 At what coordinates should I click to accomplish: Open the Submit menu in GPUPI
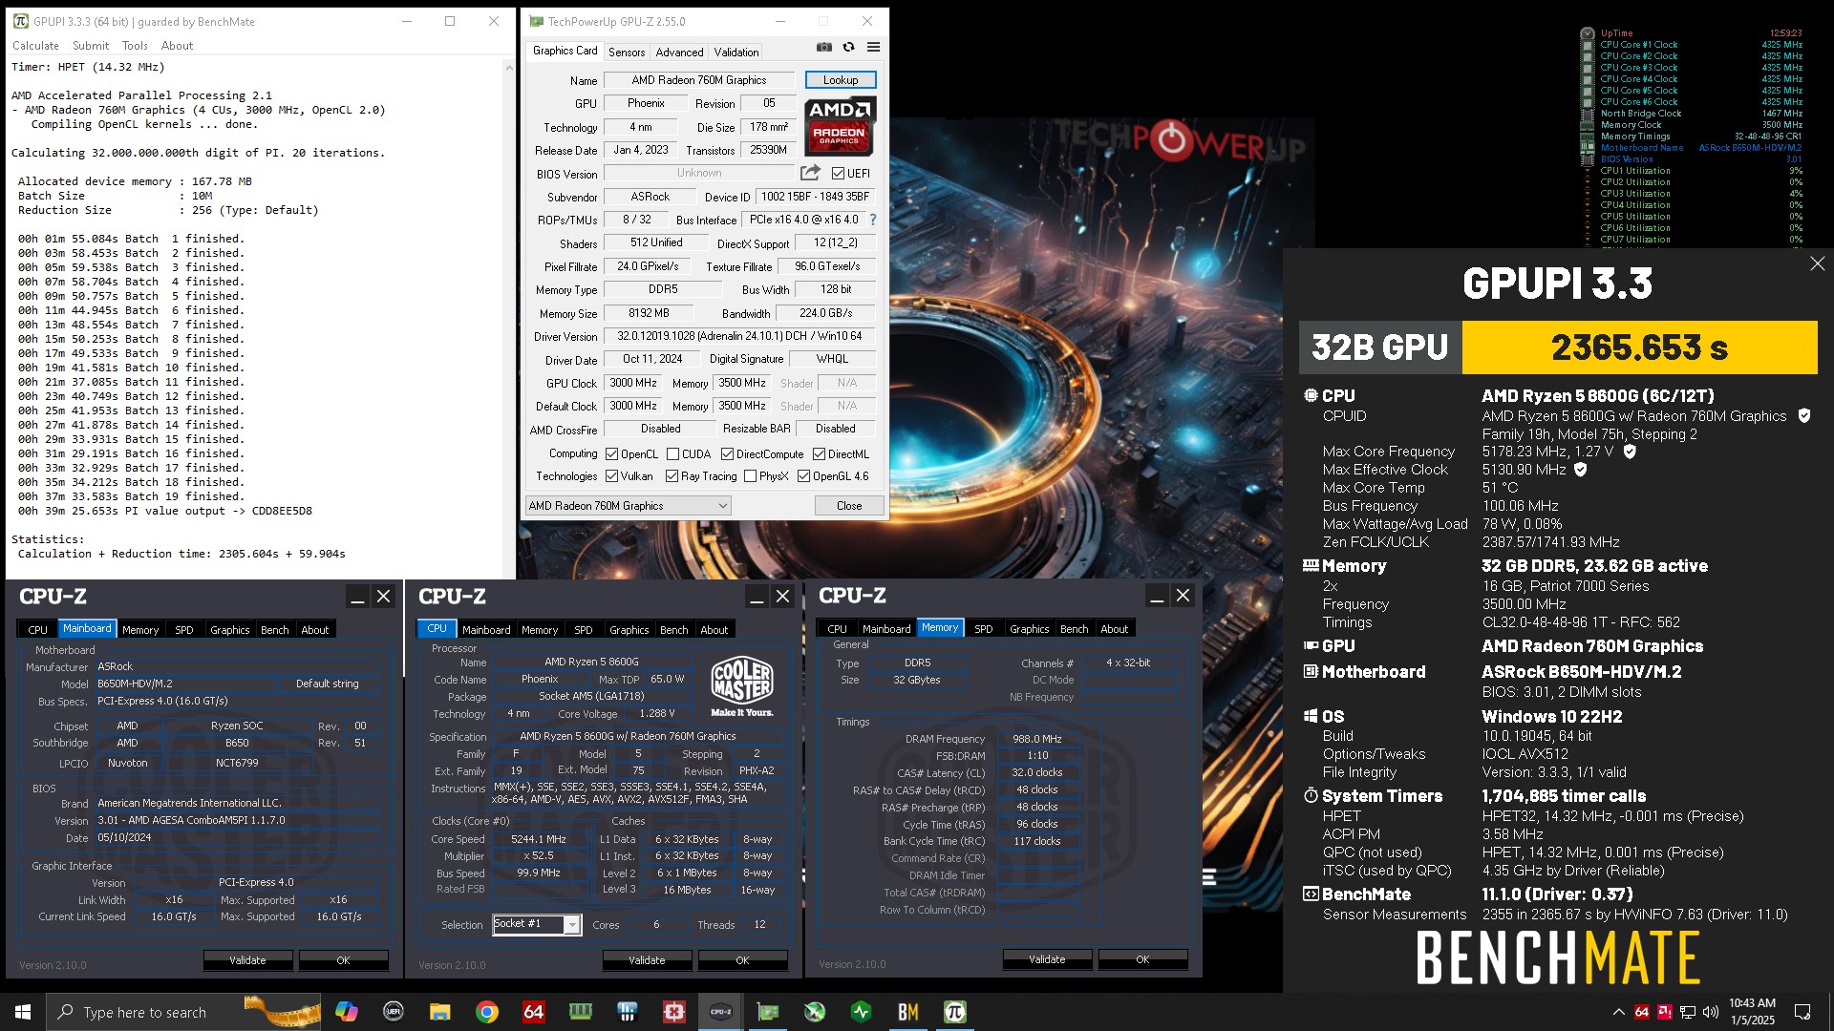(91, 46)
